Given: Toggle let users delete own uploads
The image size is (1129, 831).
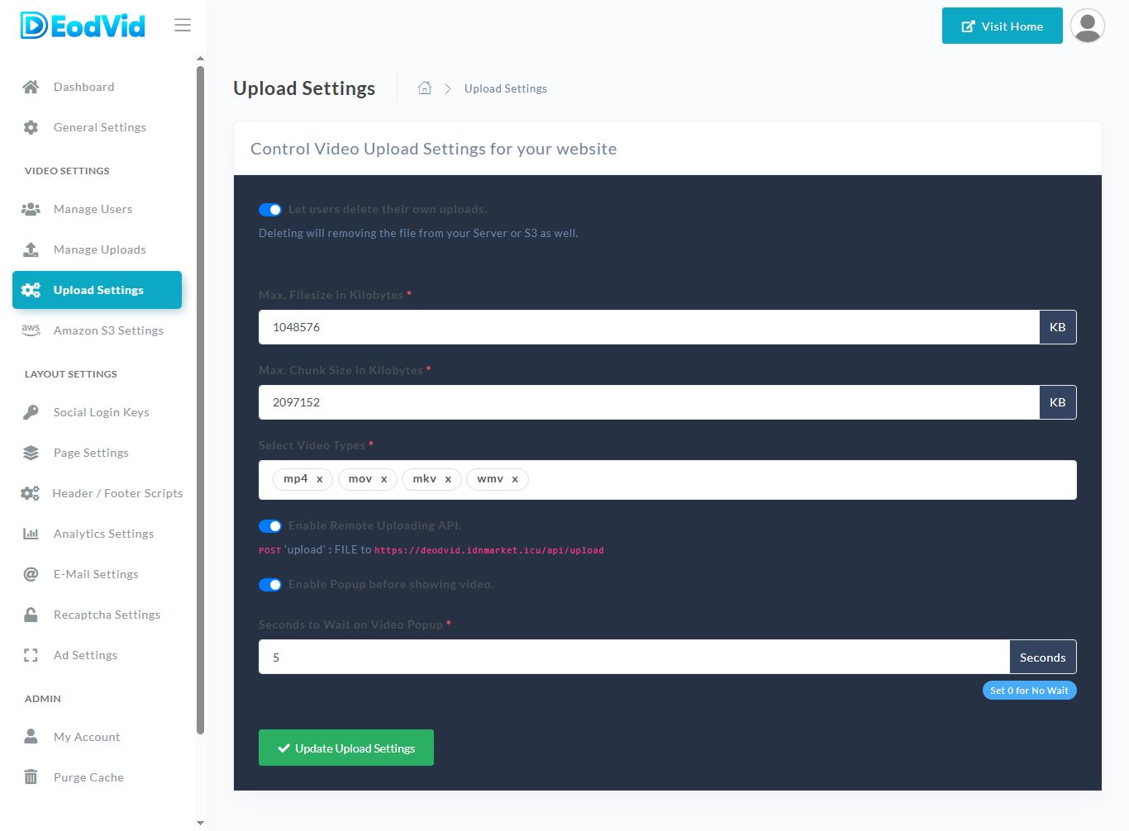Looking at the screenshot, I should click(270, 210).
